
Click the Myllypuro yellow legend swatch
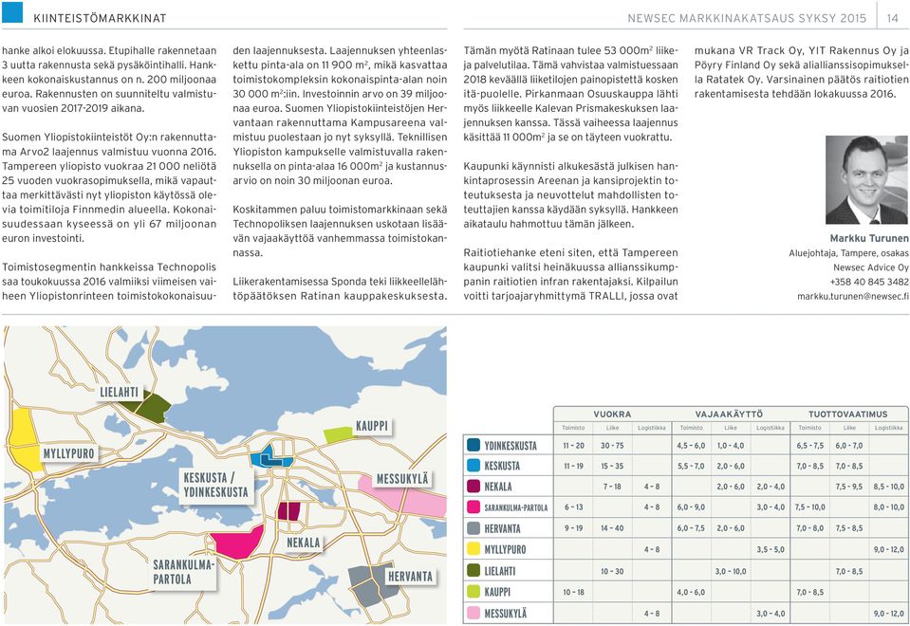tap(474, 549)
